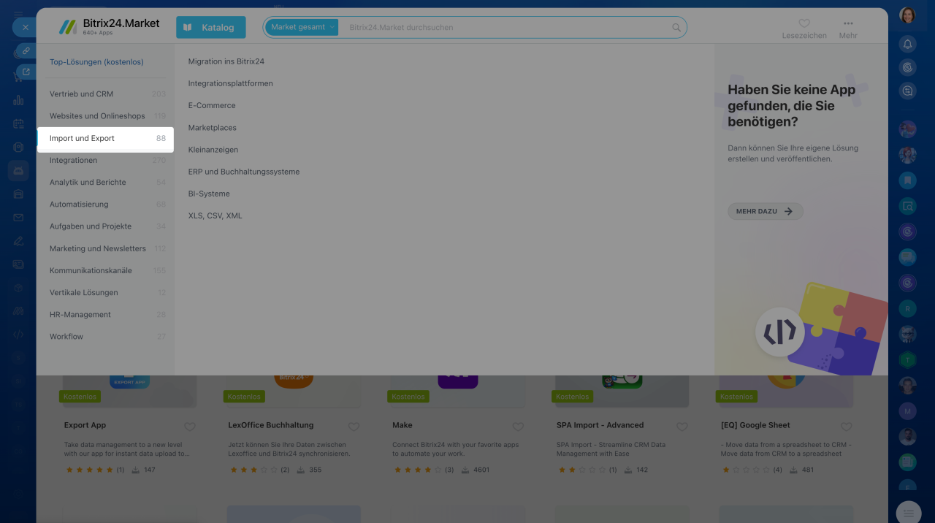Open Market in new window icon
The width and height of the screenshot is (935, 523).
click(x=26, y=72)
